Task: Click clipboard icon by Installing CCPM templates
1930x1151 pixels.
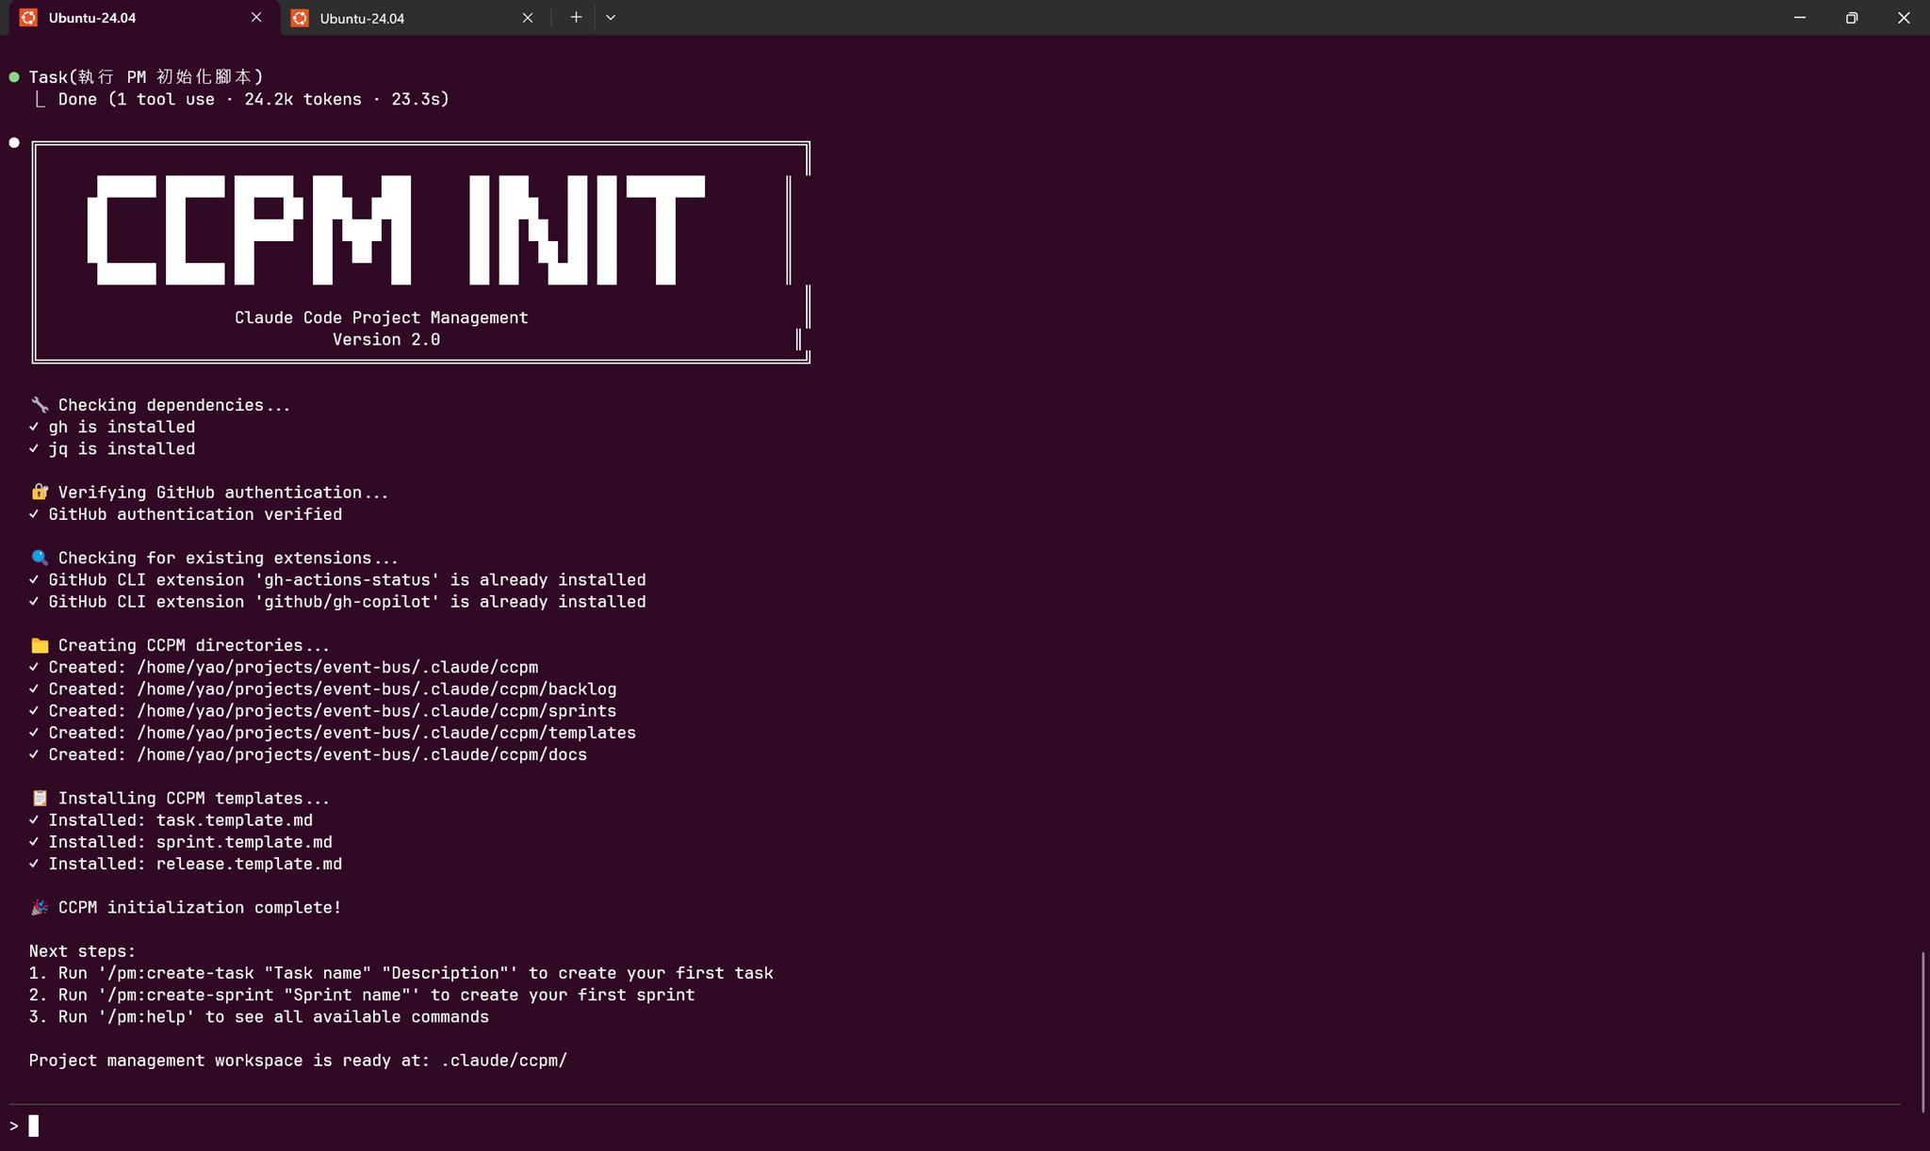Action: (40, 798)
